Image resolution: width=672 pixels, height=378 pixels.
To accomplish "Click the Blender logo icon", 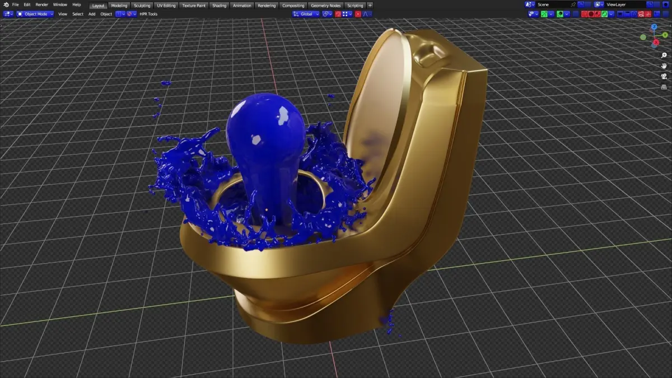I will 6,5.
